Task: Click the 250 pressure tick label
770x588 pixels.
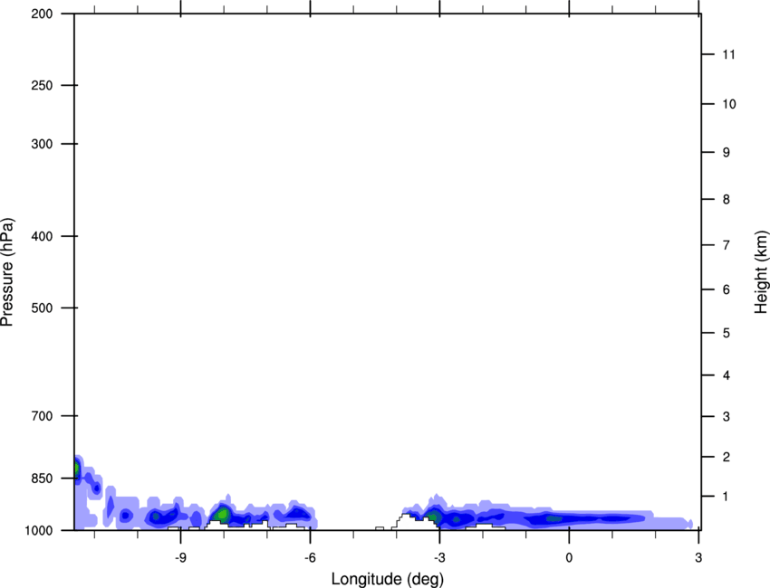Action: 42,85
